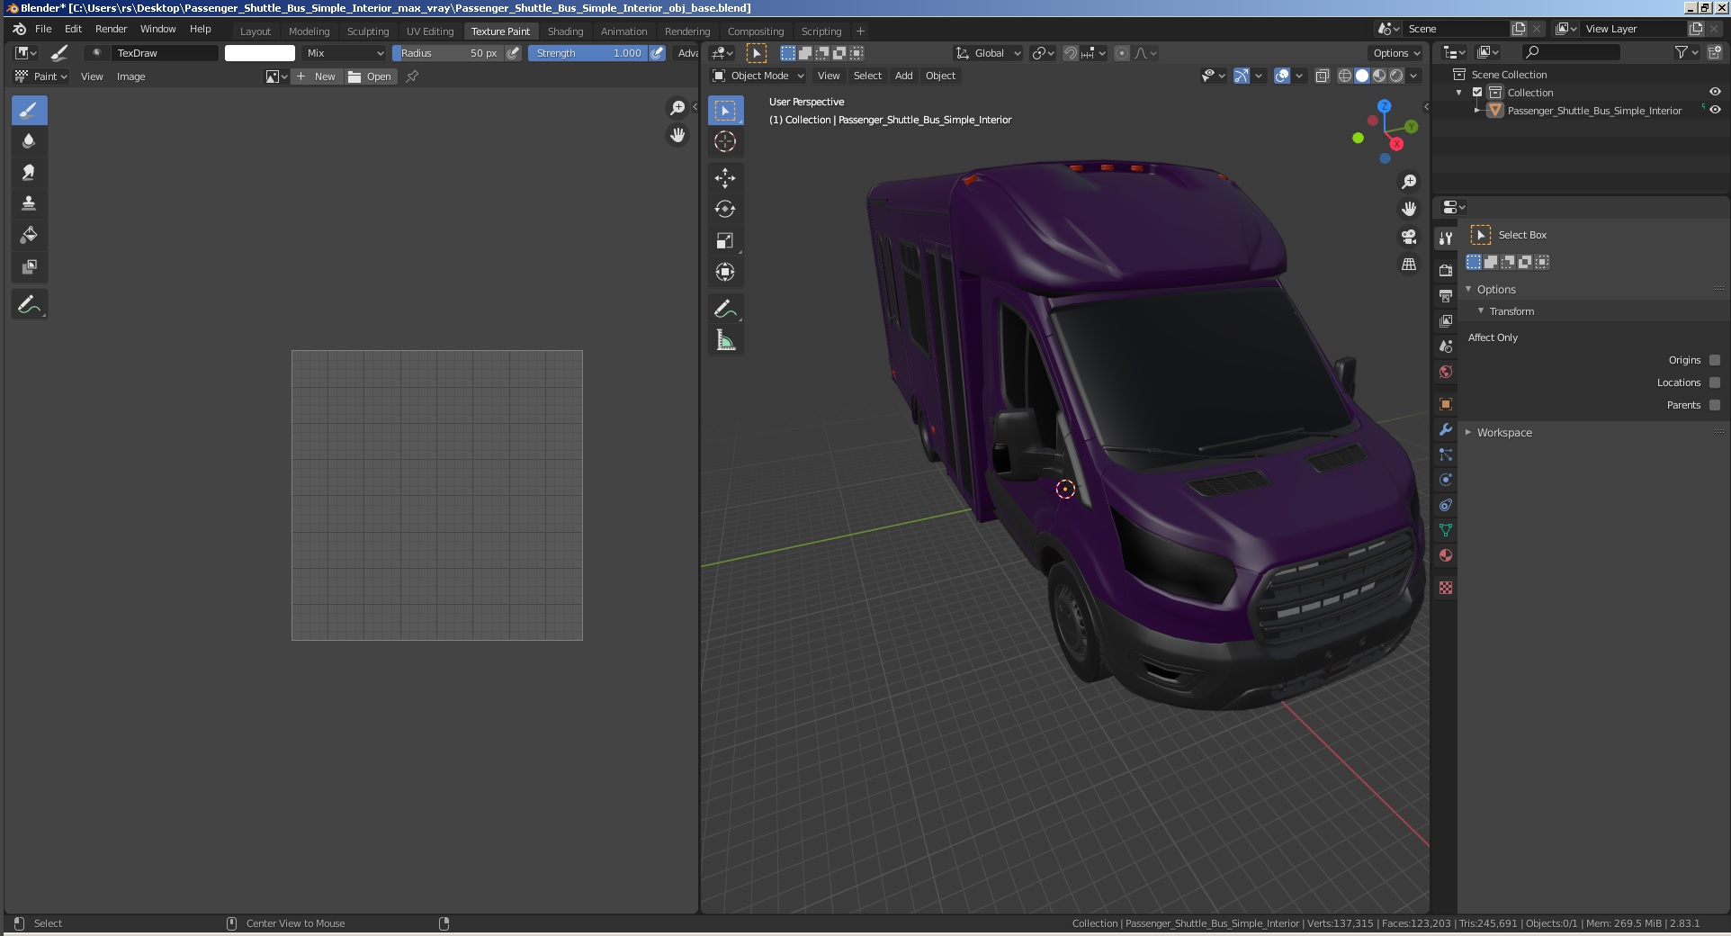Add a new workspace with plus button
The image size is (1731, 936).
click(860, 31)
